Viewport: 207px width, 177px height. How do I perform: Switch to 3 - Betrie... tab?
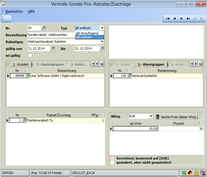79,64
